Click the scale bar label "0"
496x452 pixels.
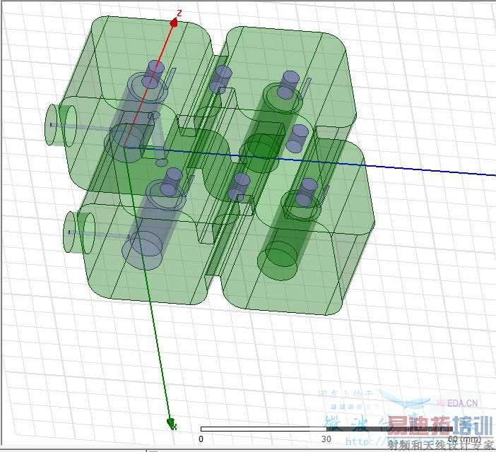(201, 439)
